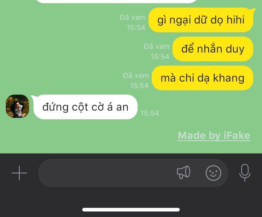Tap 15:54 beside 'mà chi dạ khang' bubble

pyautogui.click(x=139, y=86)
